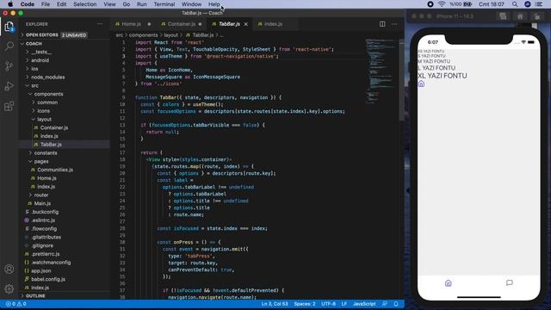Place cursor on line 28 isFocused code
Viewport: 551px width, 310px height.
pos(212,228)
